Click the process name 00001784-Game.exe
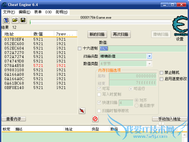The height and width of the screenshot is (142, 189). [x=96, y=17]
